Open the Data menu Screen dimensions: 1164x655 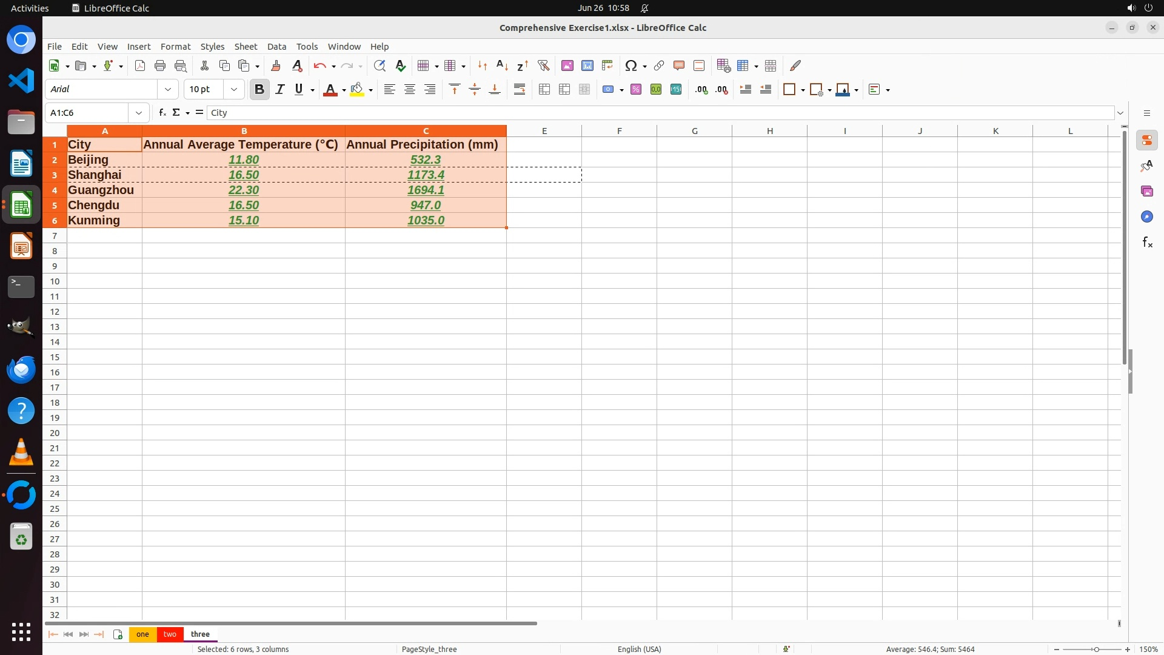point(276,46)
